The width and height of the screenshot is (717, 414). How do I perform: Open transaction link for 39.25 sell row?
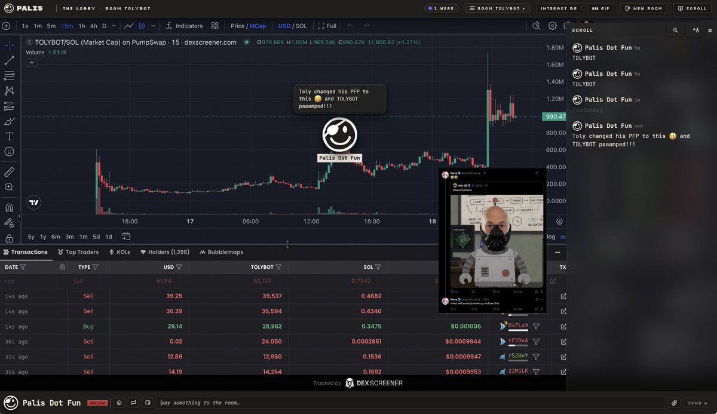[563, 296]
